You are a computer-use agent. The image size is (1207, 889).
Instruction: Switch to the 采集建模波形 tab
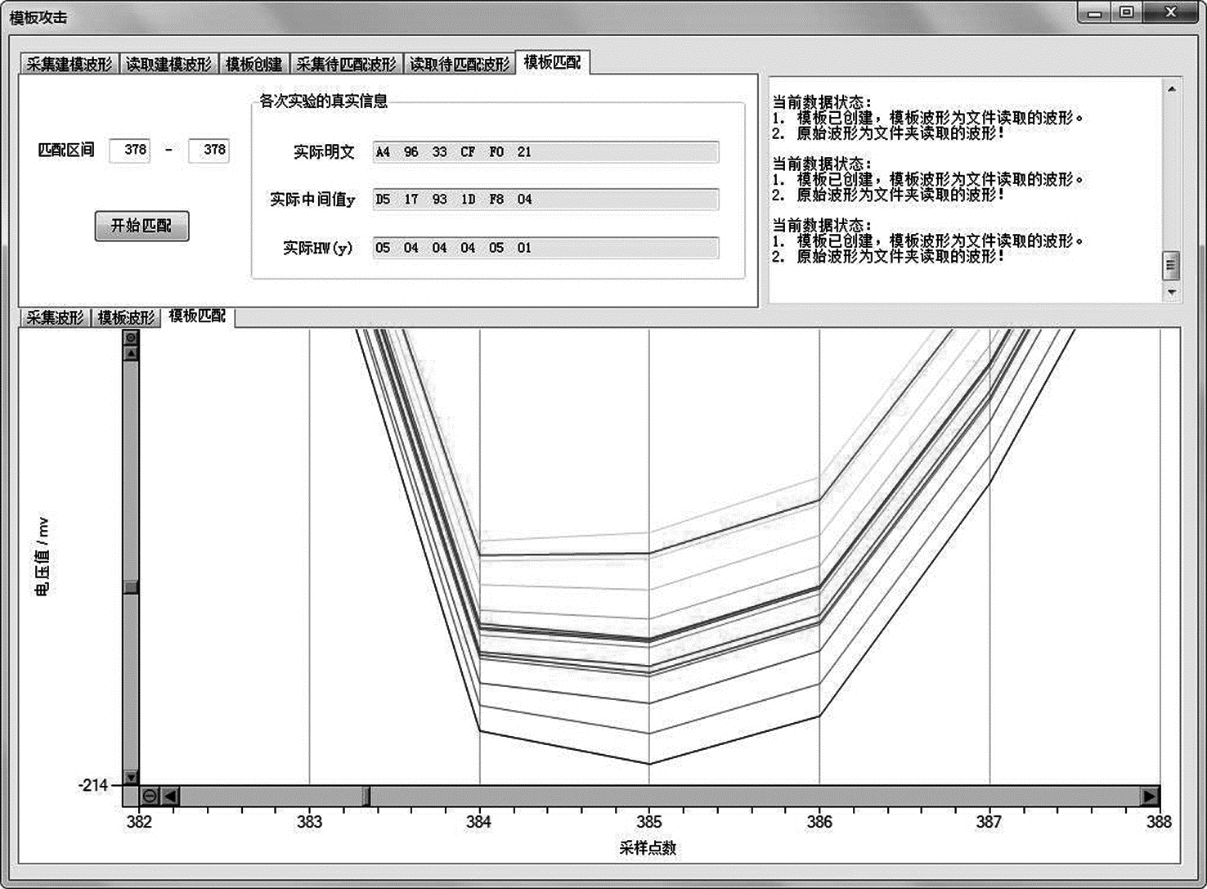click(70, 64)
